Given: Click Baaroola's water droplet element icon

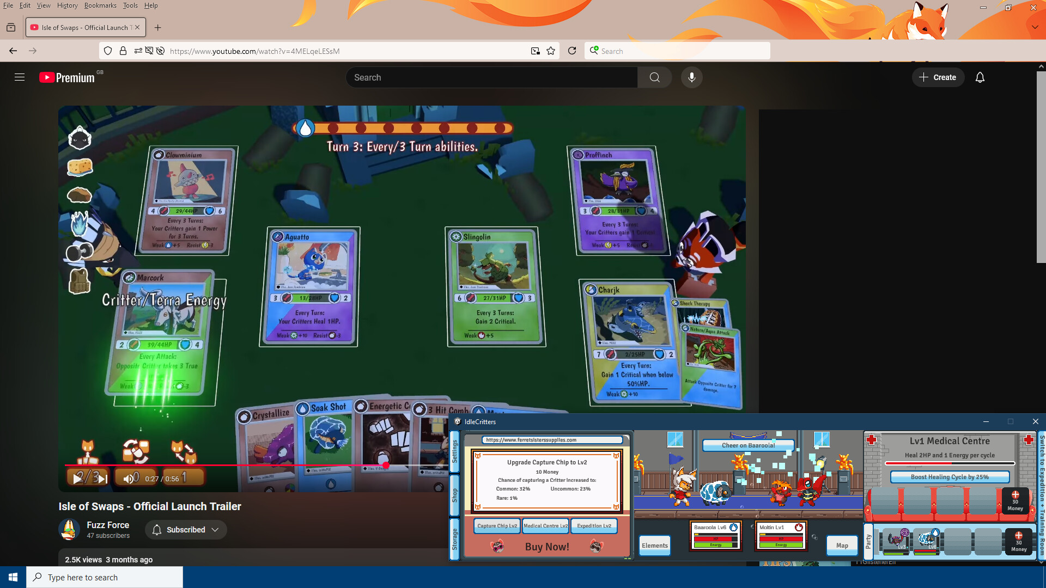Looking at the screenshot, I should click(x=735, y=526).
